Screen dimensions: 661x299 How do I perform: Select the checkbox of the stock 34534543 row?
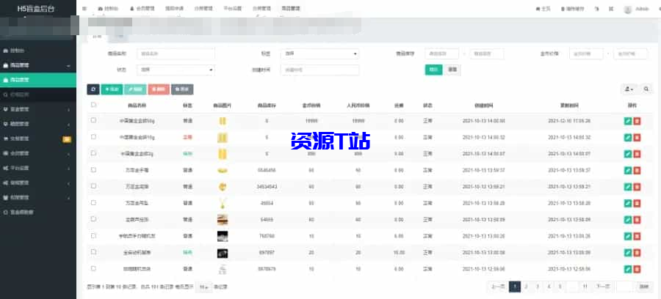point(93,186)
